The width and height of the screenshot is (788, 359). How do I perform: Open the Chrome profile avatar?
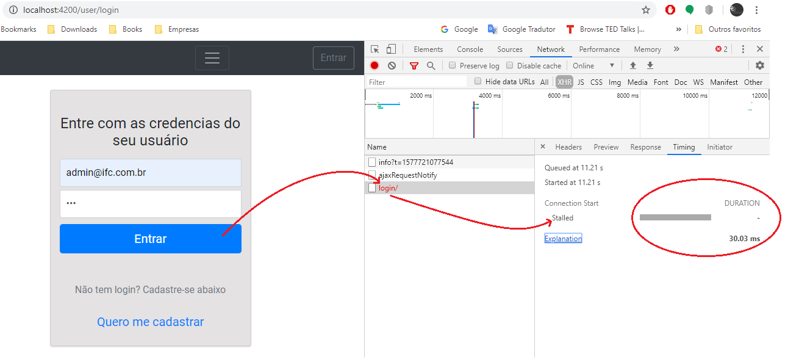click(x=737, y=10)
